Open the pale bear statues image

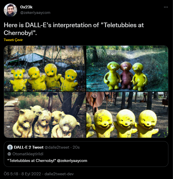click(45, 115)
